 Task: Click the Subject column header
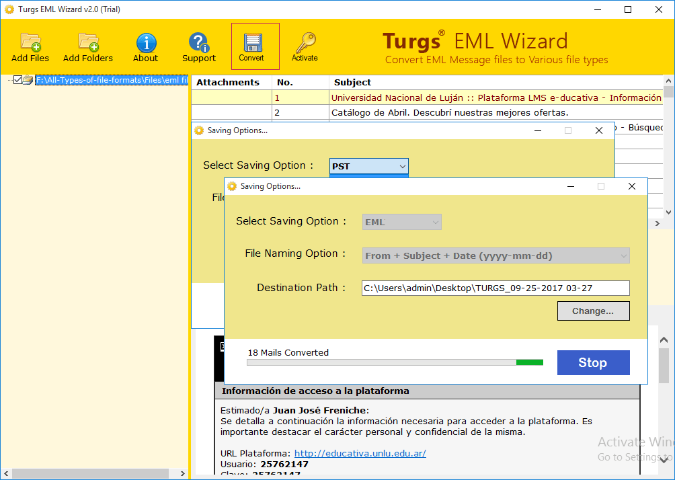click(x=496, y=82)
